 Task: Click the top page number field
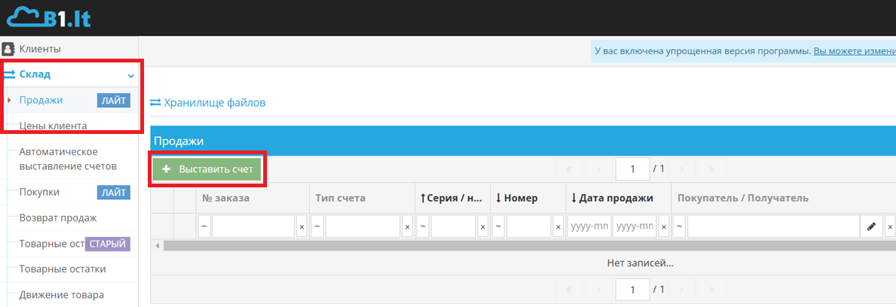coord(632,169)
